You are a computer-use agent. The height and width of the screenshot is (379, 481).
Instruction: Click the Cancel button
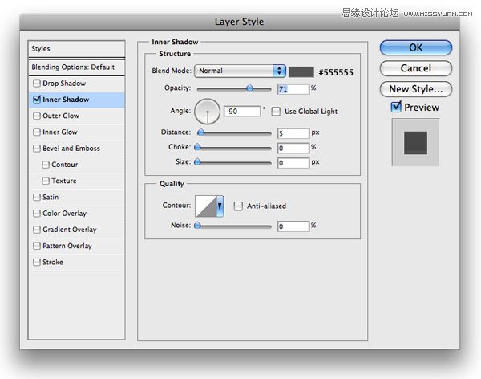tap(415, 68)
